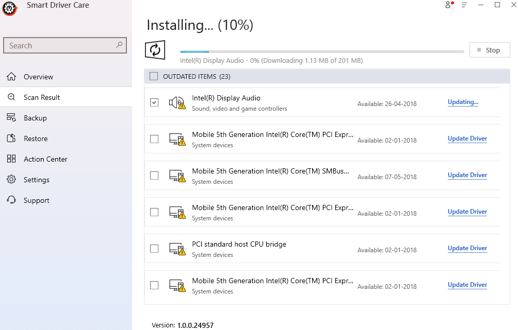Tick the OUTDATED ITEMS select-all checkbox
Screen dimensions: 518x330
(x=154, y=76)
